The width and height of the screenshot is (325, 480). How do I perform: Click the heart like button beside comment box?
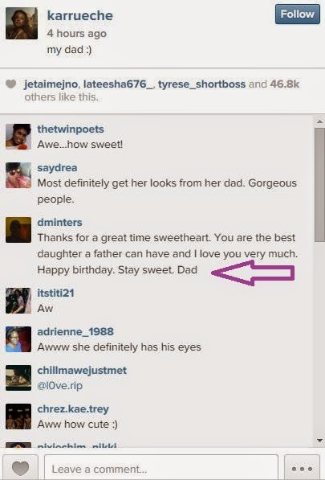pos(21,469)
